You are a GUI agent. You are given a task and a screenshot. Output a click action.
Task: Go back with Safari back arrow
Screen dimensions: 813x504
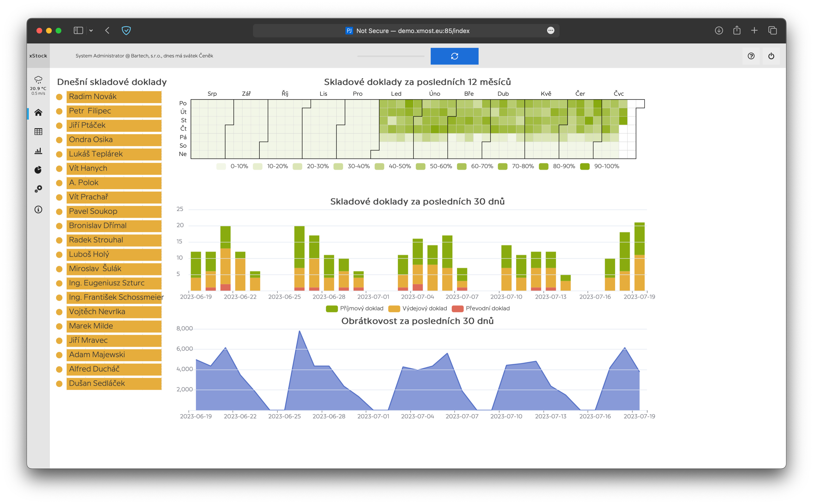(107, 31)
